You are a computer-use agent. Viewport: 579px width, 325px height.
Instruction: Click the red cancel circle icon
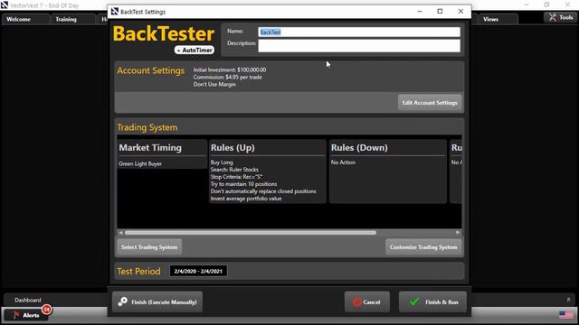pos(356,302)
